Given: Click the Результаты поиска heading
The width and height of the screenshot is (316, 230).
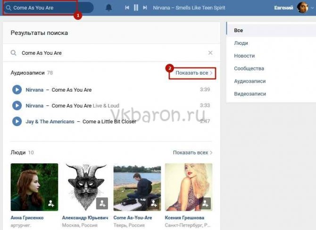Looking at the screenshot, I should click(x=39, y=33).
